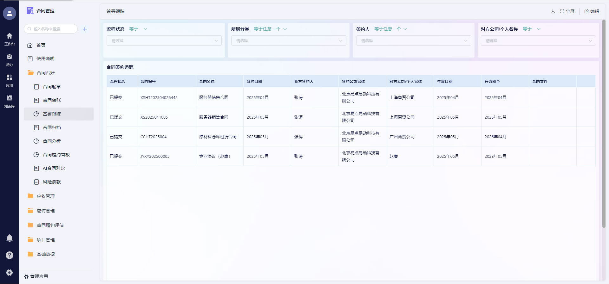The height and width of the screenshot is (284, 609).
Task: Open the notifications bell icon
Action: [x=10, y=238]
